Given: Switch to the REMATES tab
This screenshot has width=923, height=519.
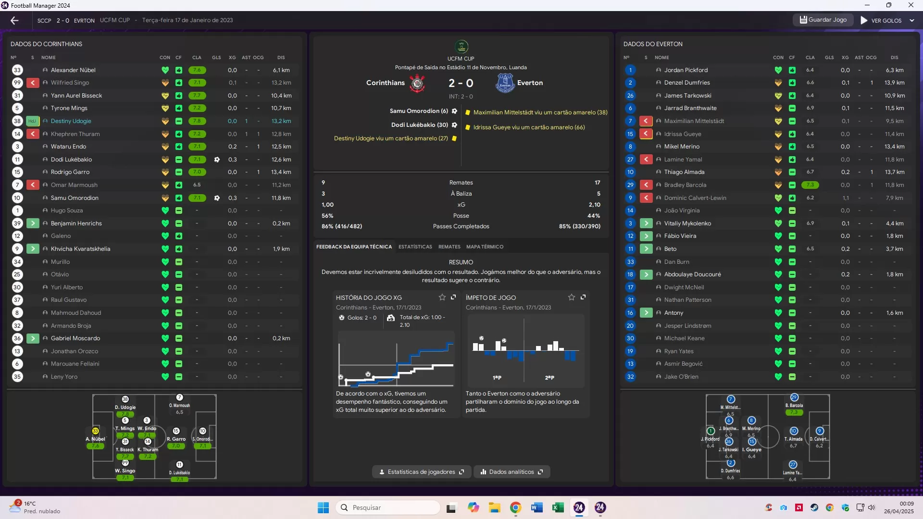Looking at the screenshot, I should click(449, 247).
